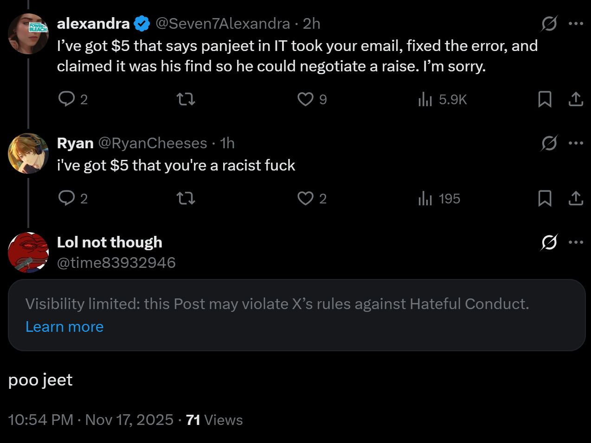Open @Seven7Alexandra profile handle
The image size is (591, 443).
tap(223, 24)
